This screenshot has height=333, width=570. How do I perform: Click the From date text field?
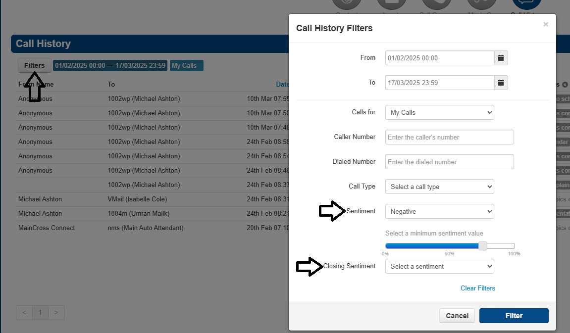tap(440, 58)
